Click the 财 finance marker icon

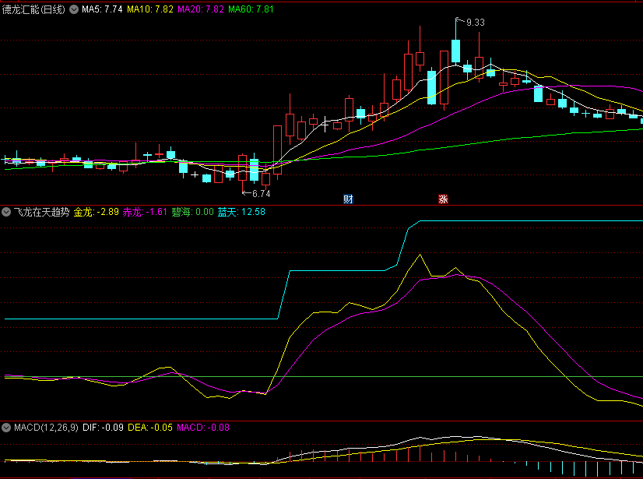(x=348, y=199)
